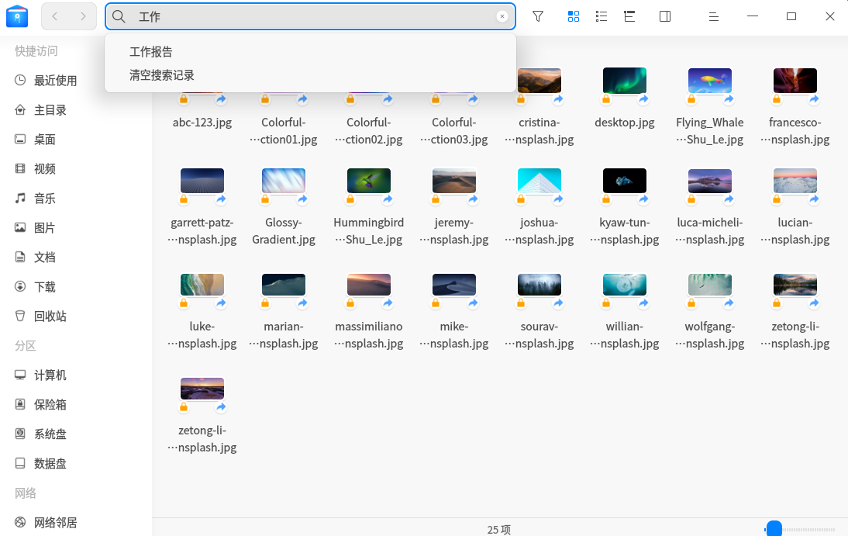Toggle the details side panel
Screen dimensions: 848x536
665,16
